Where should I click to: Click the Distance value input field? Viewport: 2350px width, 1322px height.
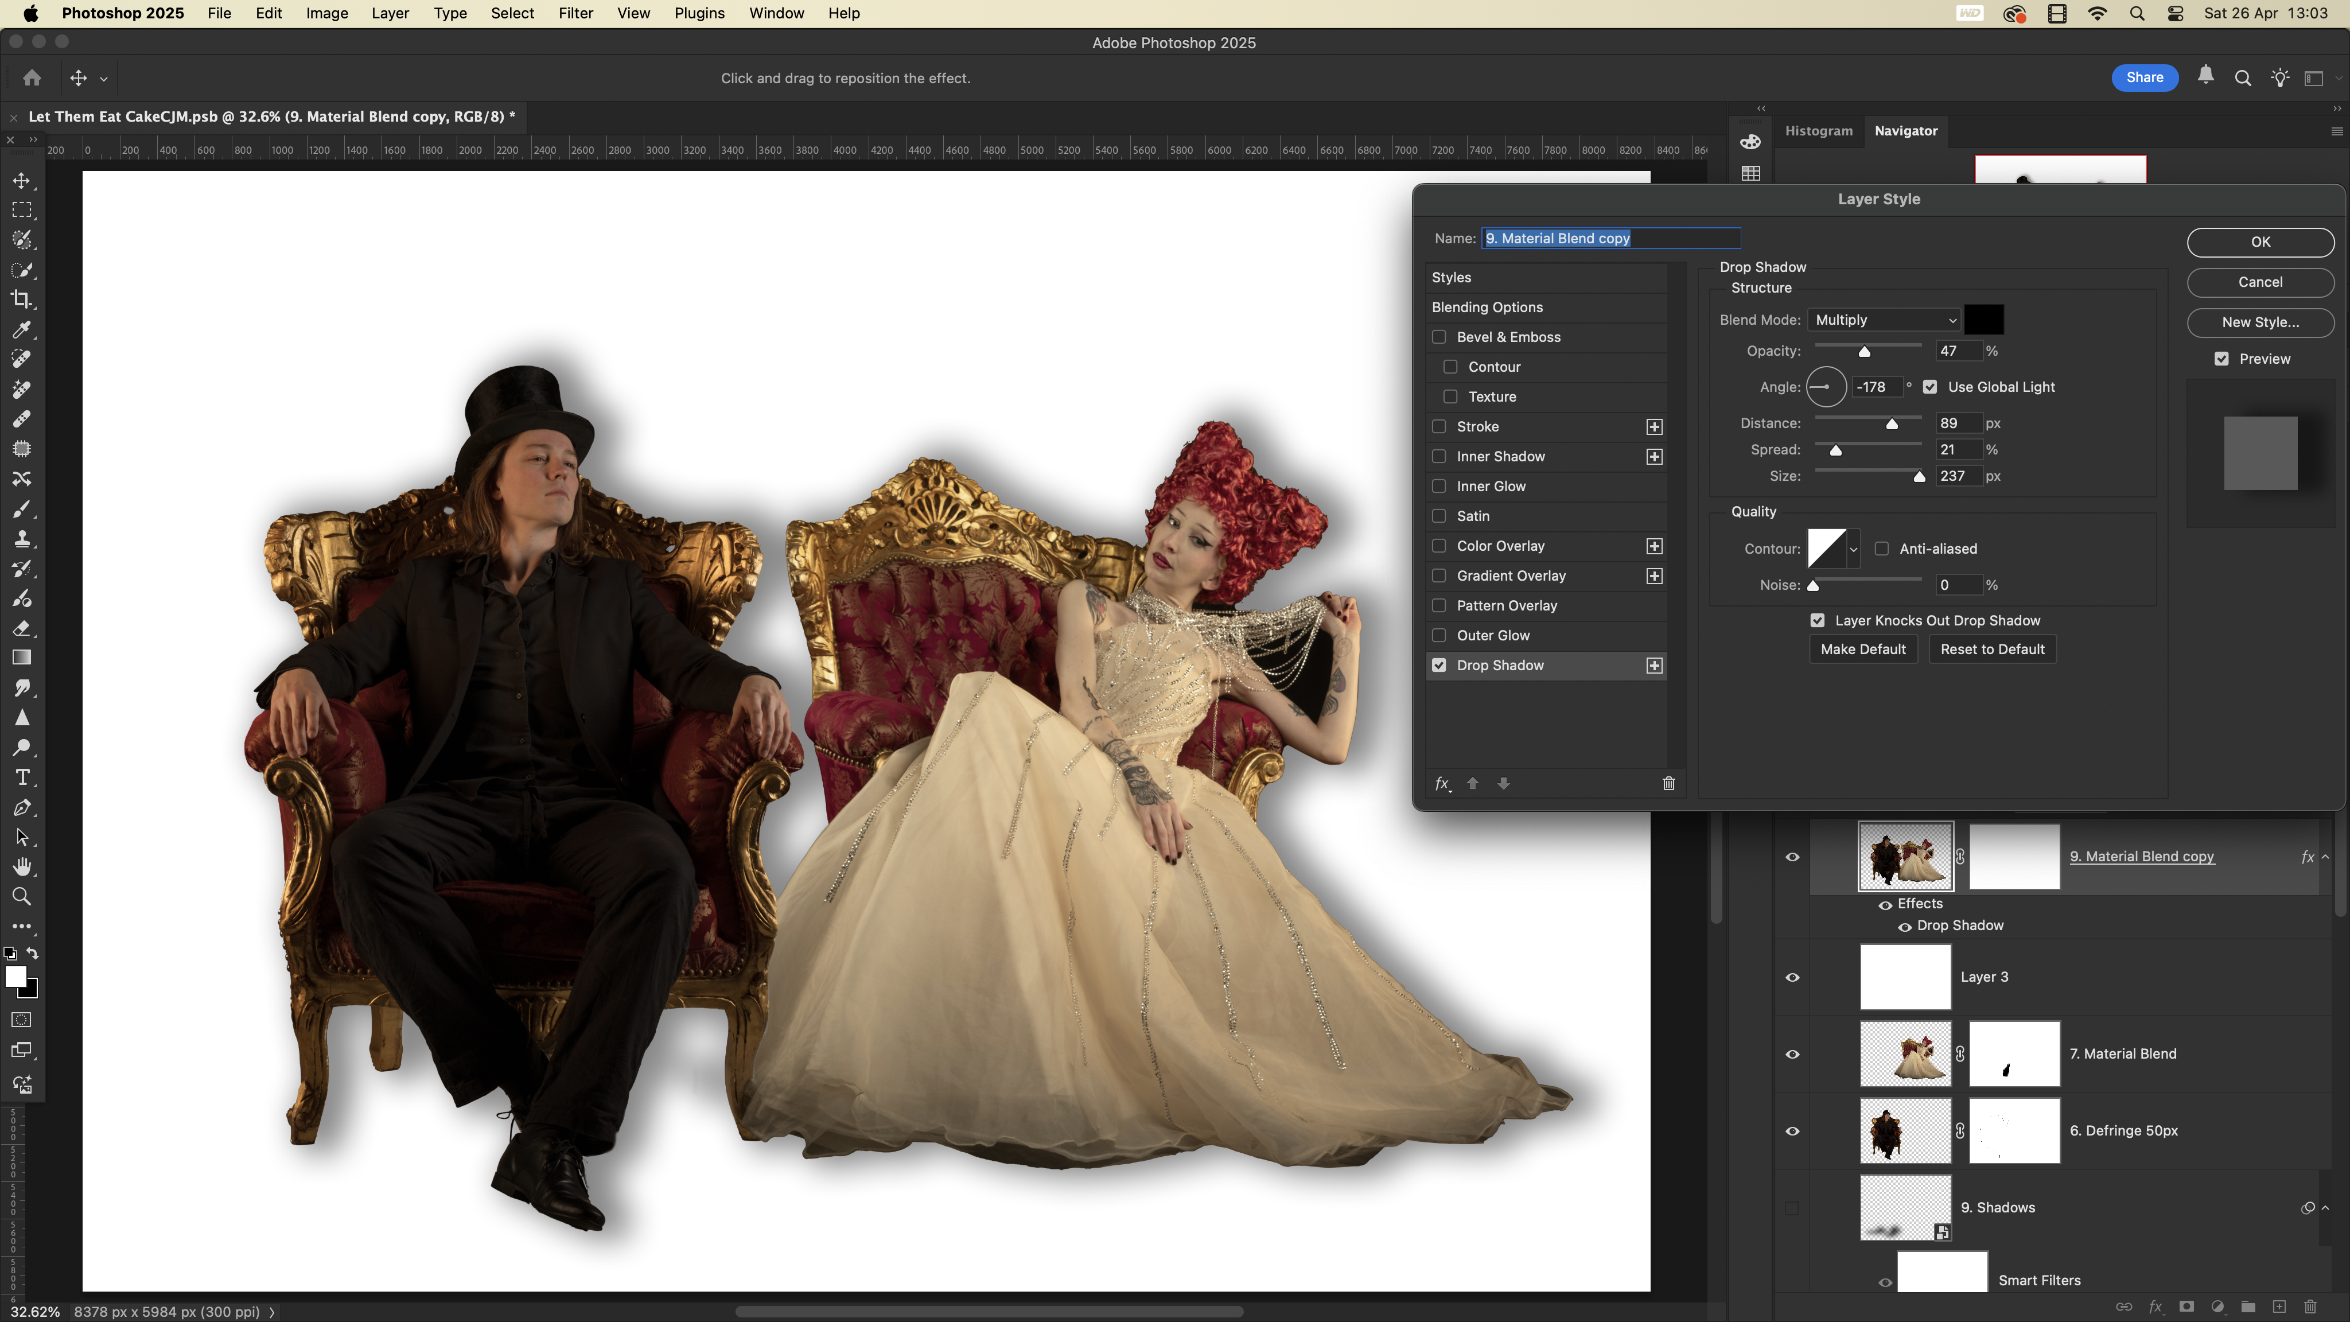[x=1958, y=423]
